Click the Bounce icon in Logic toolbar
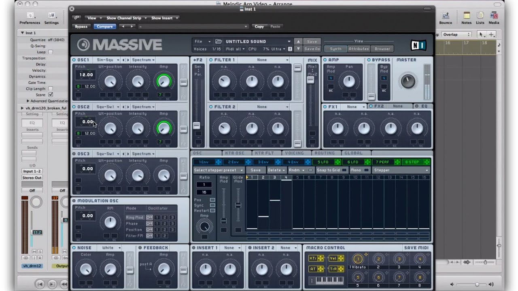518x291 pixels. click(x=446, y=15)
